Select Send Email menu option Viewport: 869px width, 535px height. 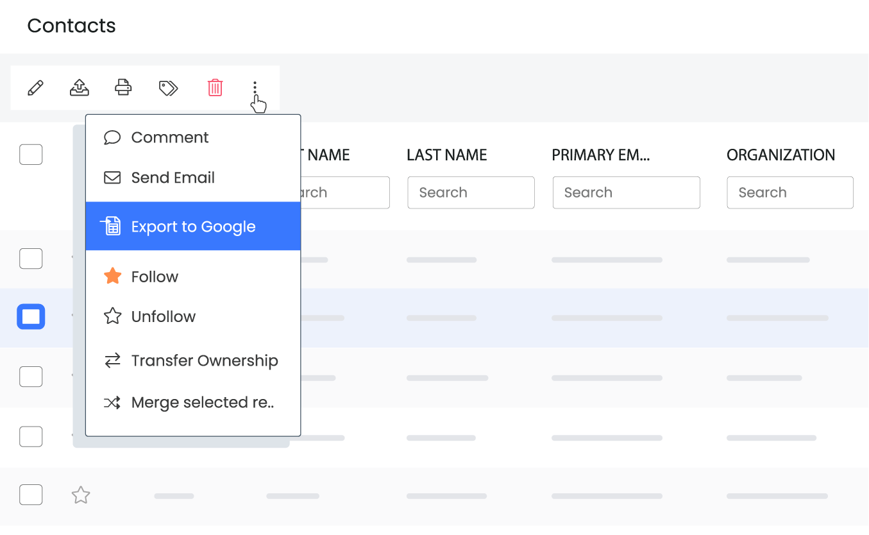click(x=173, y=178)
